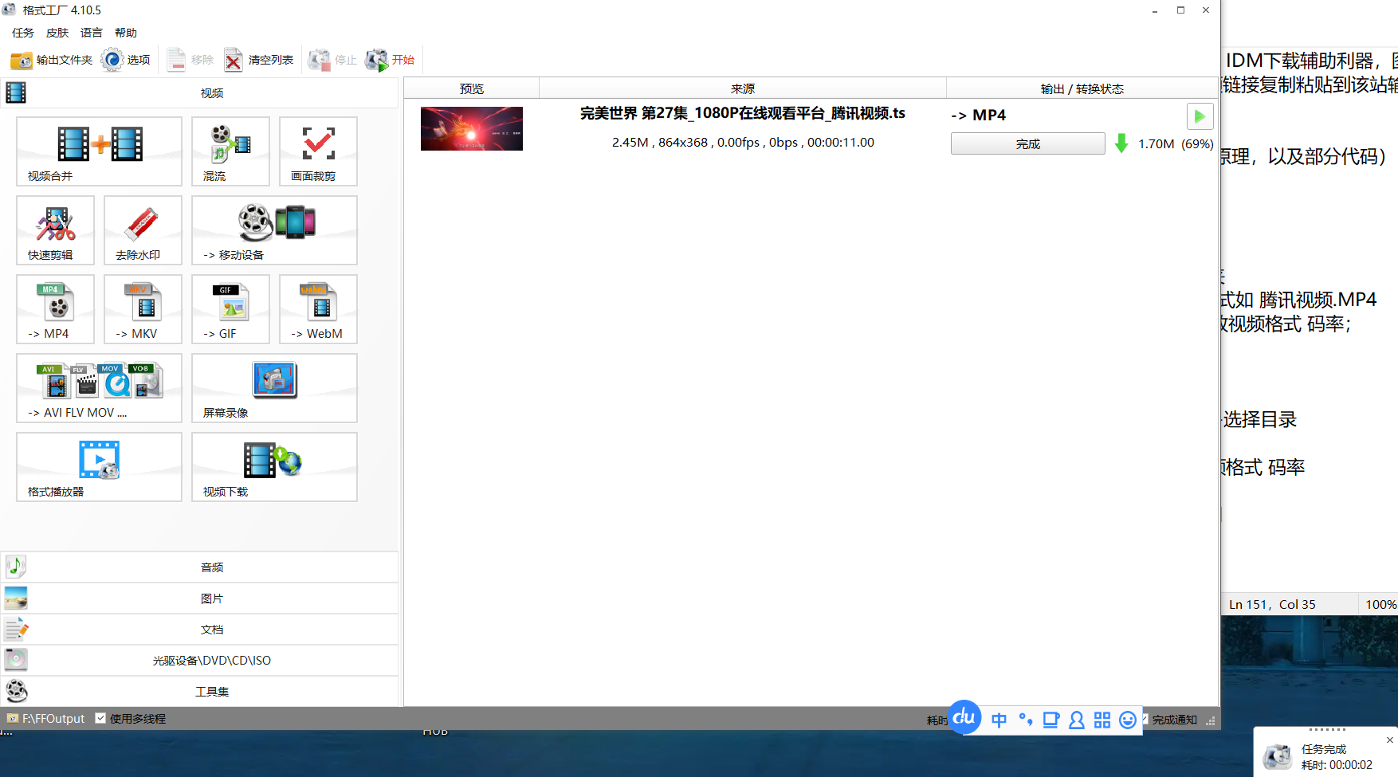Open the 视频下载 video downloader
Screen dimensions: 1398x777
click(x=274, y=466)
